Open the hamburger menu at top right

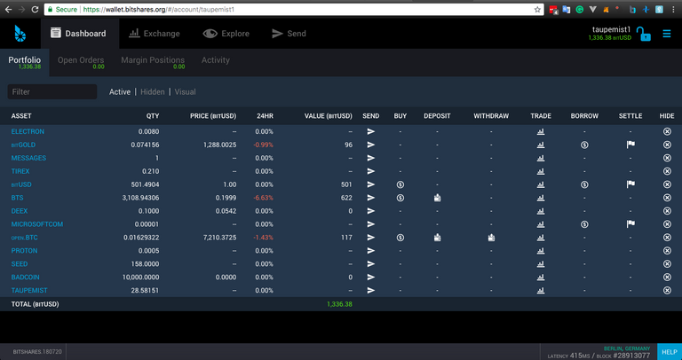pos(667,35)
